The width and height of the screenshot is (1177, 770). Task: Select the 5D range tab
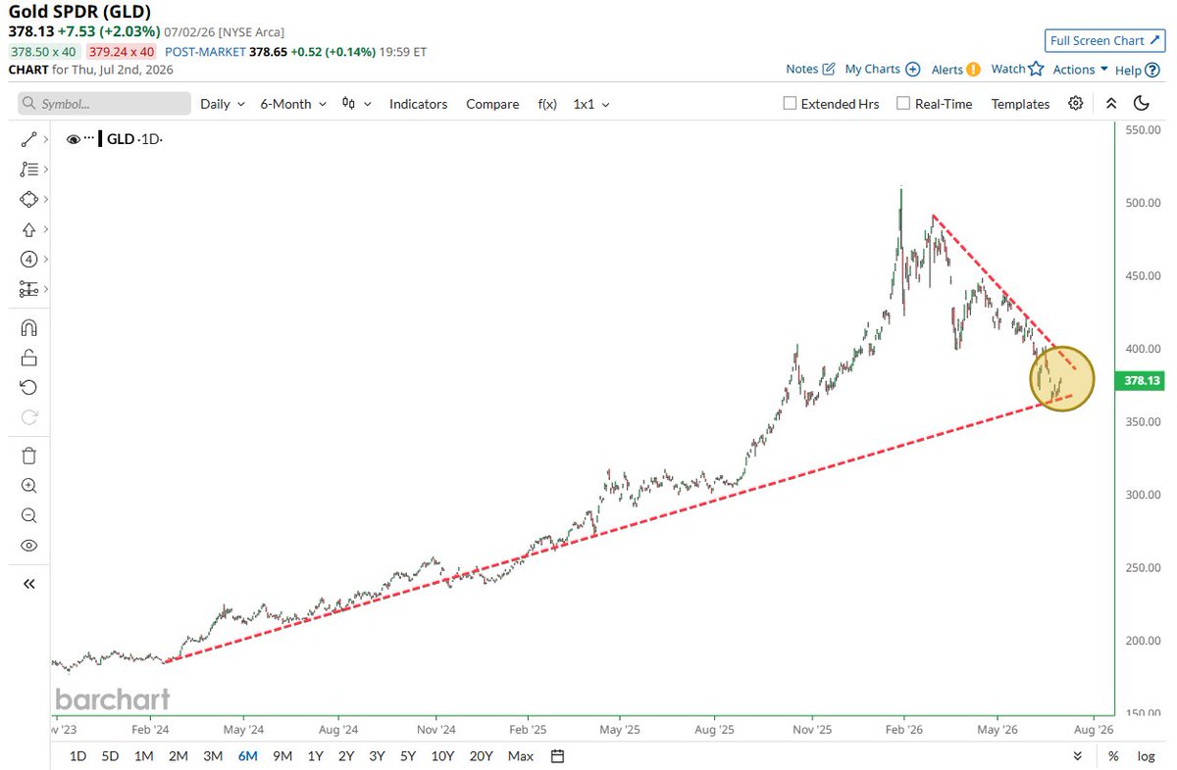coord(111,755)
